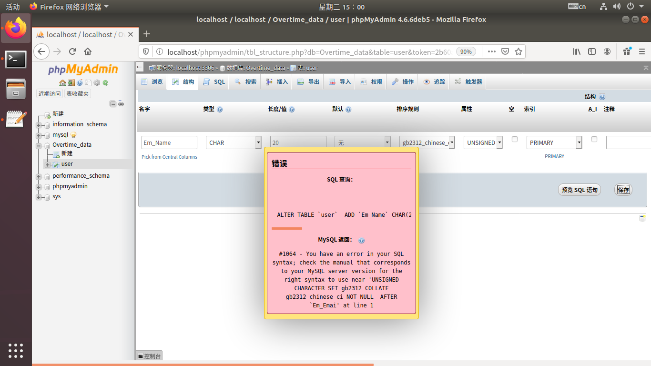Open phpMyAdmin documentation question-mark icon in sidebar
Screen dimensions: 651x366
point(80,83)
